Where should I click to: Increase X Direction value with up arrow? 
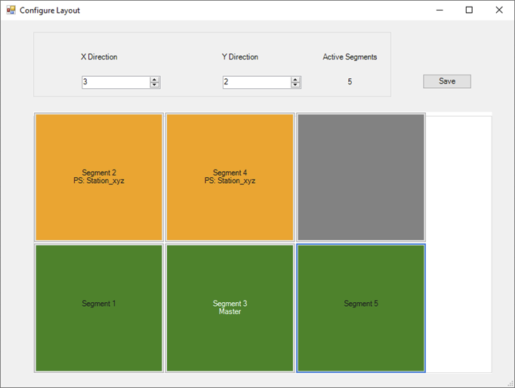click(154, 80)
